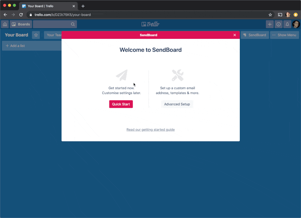Click the paper plane icon

point(122,75)
